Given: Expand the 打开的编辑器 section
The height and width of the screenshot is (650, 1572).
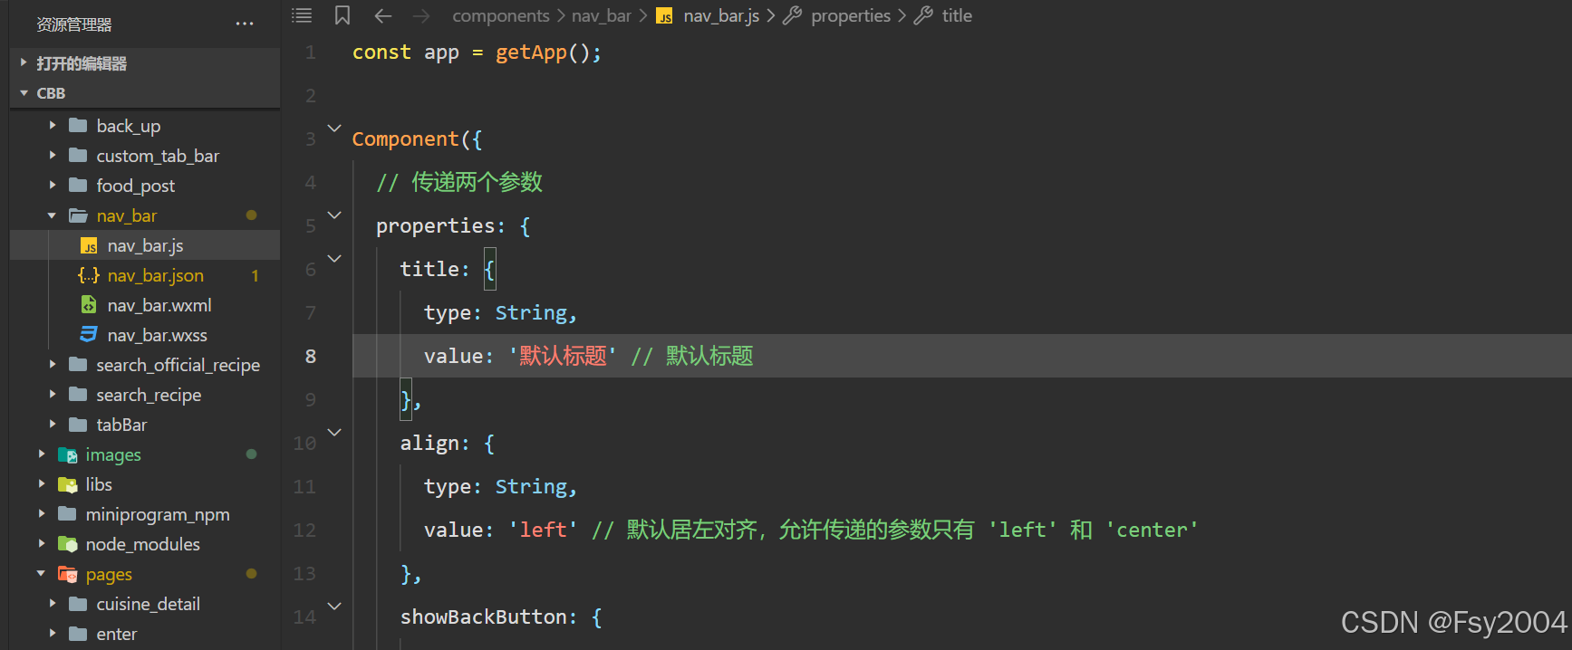Looking at the screenshot, I should [x=24, y=62].
